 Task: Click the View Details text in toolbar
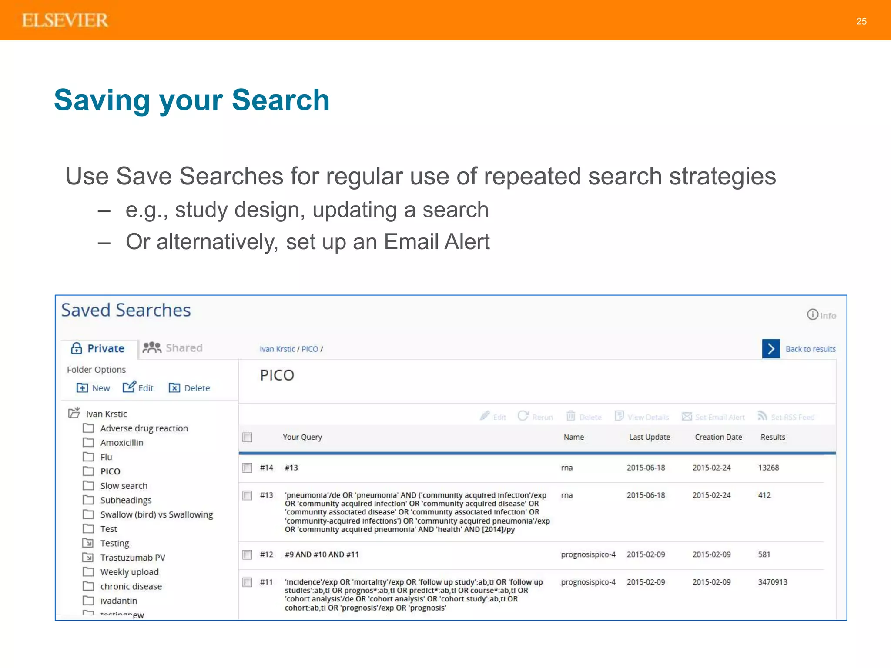click(648, 417)
